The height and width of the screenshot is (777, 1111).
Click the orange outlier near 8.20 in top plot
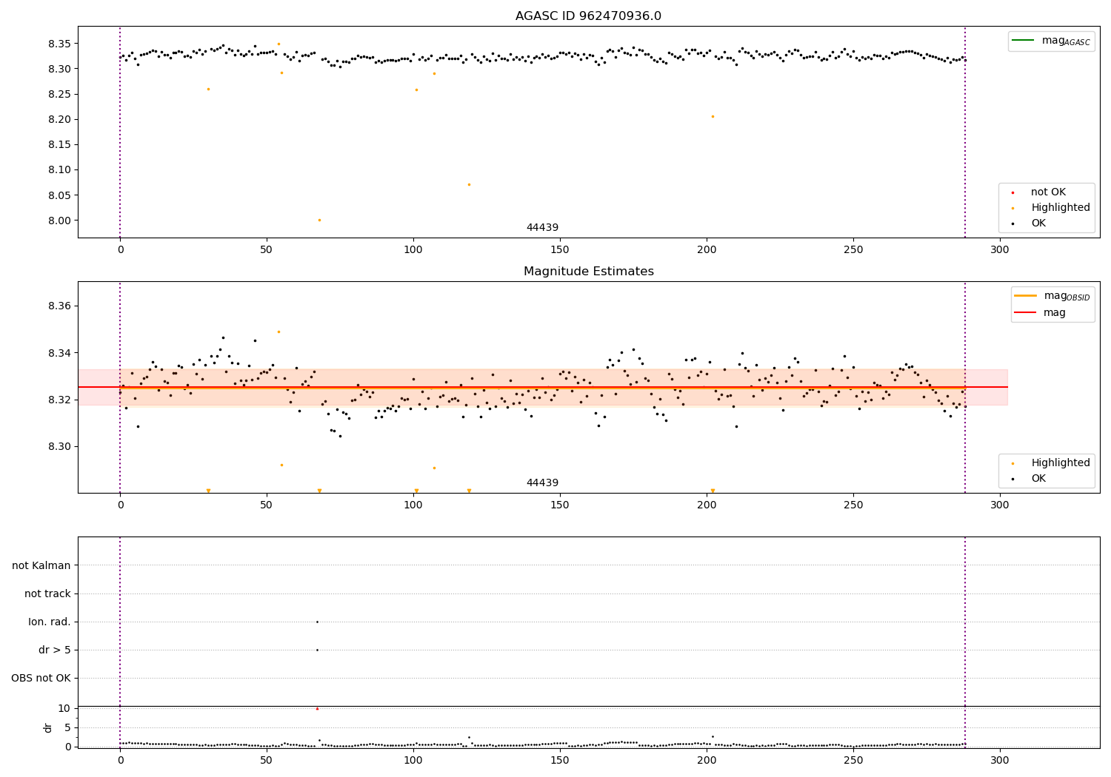(713, 116)
